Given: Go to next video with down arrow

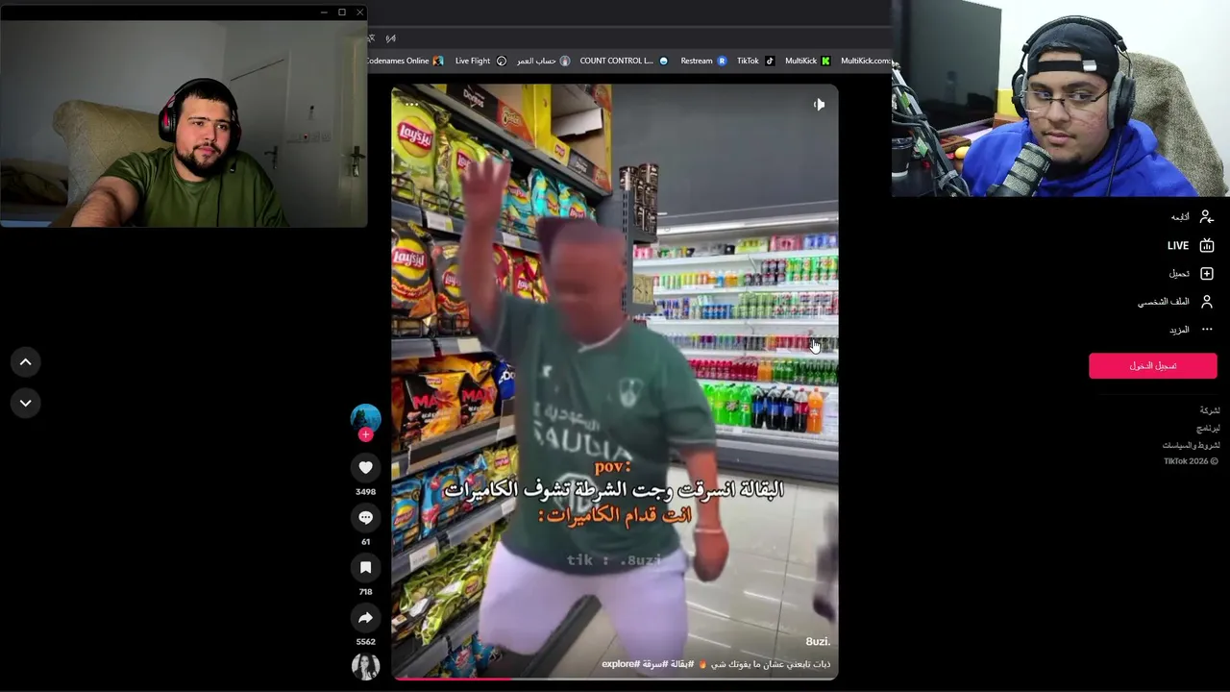Looking at the screenshot, I should tap(26, 403).
